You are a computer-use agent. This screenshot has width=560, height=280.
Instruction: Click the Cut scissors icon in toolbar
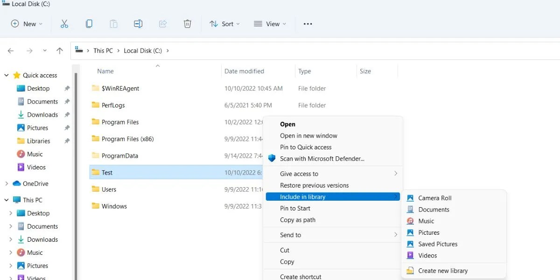pos(64,23)
